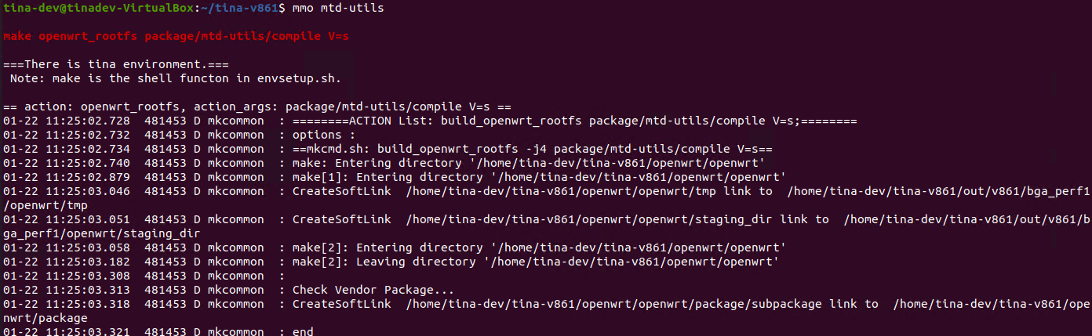Click the 'options :' log entry
The width and height of the screenshot is (1092, 336).
click(x=323, y=135)
